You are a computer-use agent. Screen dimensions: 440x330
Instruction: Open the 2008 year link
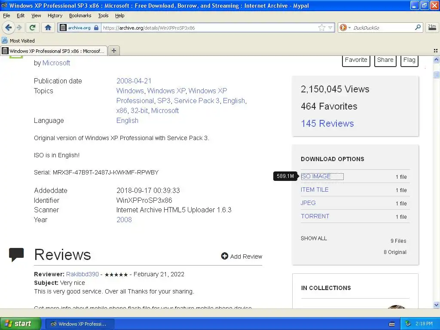tap(124, 220)
